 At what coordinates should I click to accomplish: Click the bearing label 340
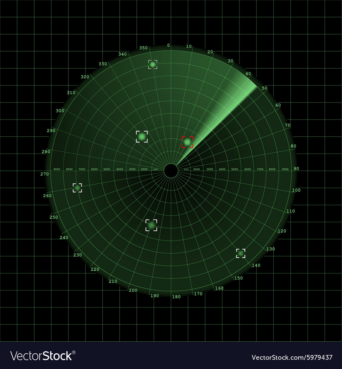click(x=122, y=54)
